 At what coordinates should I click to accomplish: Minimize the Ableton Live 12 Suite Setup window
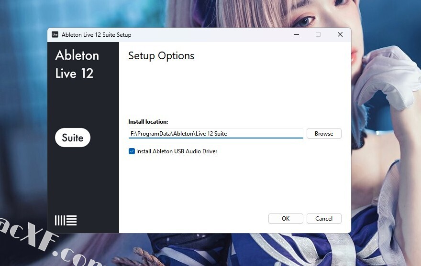[297, 34]
